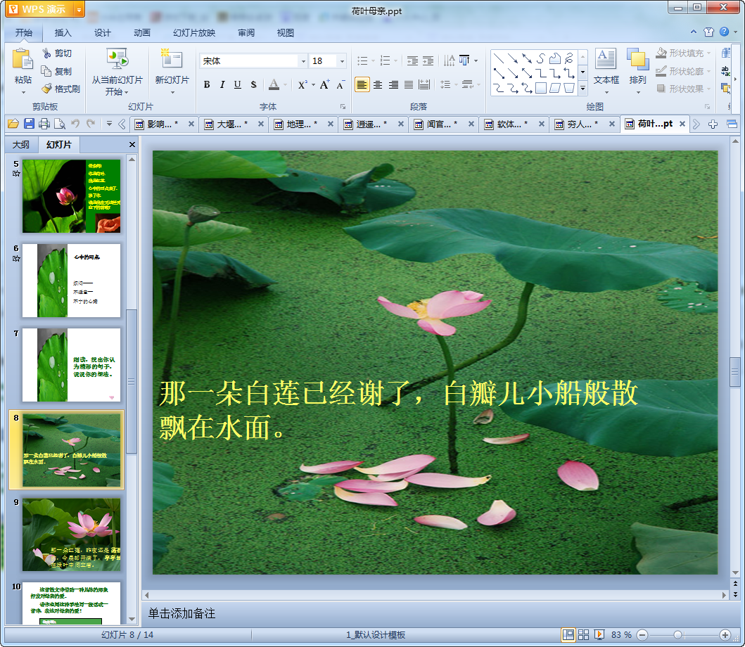The height and width of the screenshot is (647, 745).
Task: Start slideshow from current slide
Action: click(x=117, y=58)
